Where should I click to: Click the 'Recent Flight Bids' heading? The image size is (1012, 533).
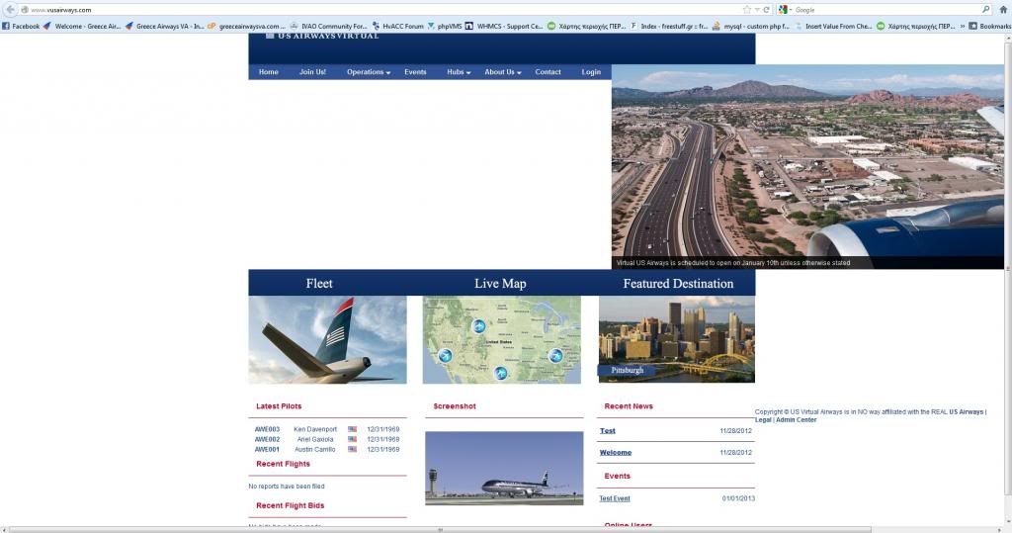pyautogui.click(x=290, y=506)
